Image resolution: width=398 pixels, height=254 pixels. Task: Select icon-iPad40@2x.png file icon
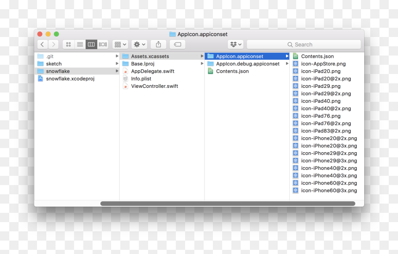[295, 108]
